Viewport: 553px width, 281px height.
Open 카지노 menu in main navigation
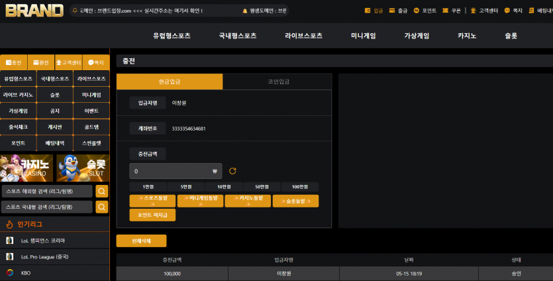[467, 36]
